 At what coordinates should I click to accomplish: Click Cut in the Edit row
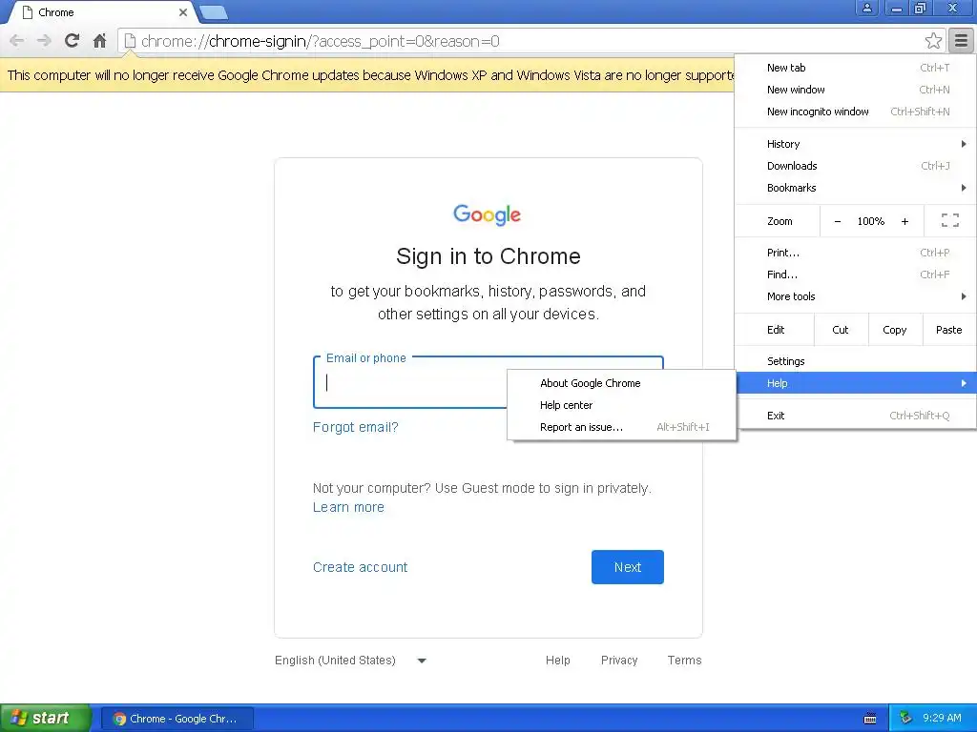coord(841,330)
